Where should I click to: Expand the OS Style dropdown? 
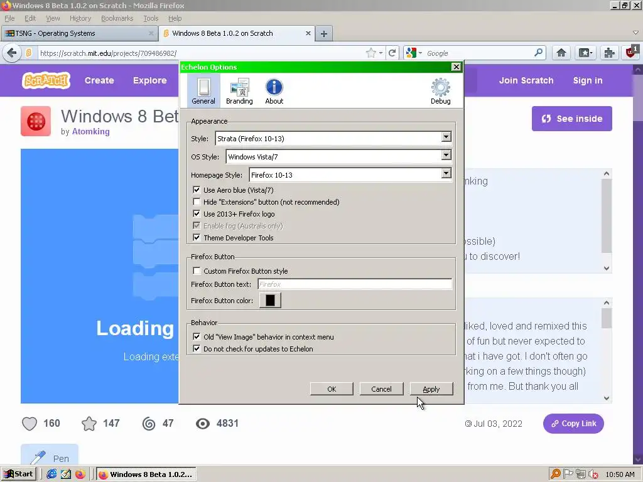click(x=446, y=156)
